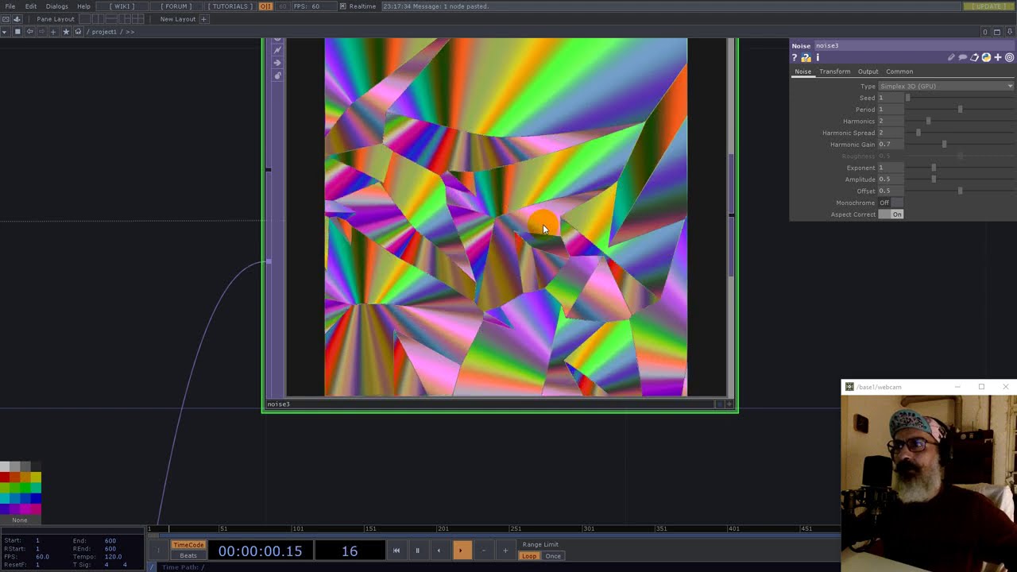
Task: Toggle the Realtime checkbox
Action: pyautogui.click(x=342, y=6)
